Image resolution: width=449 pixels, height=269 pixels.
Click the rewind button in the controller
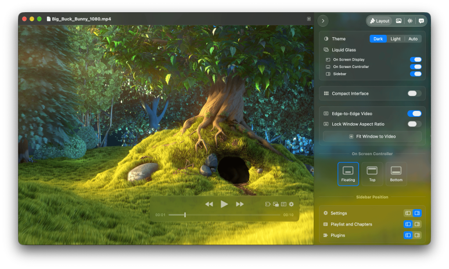209,204
